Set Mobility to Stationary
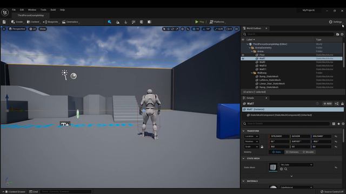The height and width of the screenshot is (194, 346). 292,152
